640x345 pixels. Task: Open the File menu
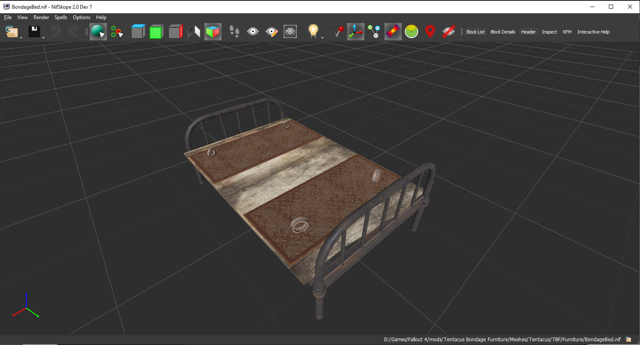8,17
